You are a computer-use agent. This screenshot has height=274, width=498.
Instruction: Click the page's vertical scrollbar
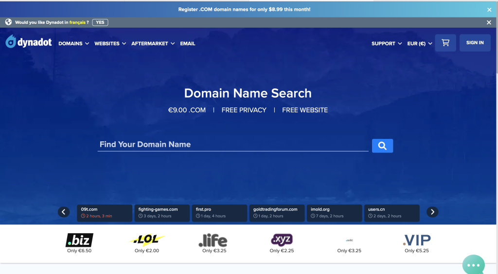pos(496,38)
